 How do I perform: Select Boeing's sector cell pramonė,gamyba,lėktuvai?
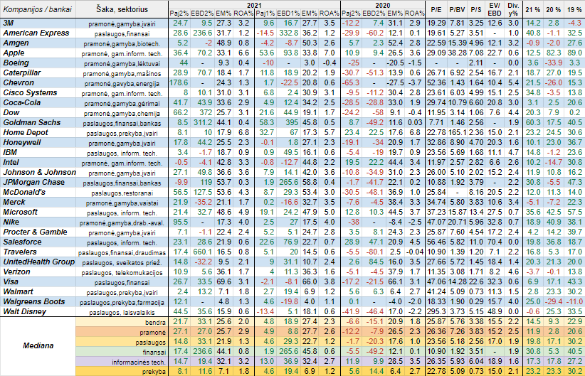point(122,63)
